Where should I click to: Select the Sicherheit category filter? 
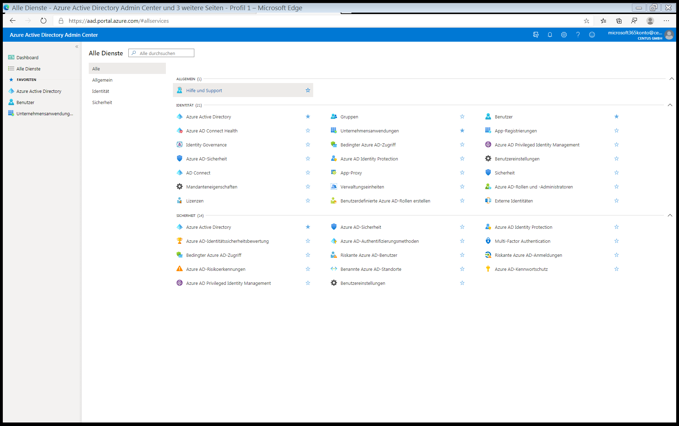click(102, 102)
